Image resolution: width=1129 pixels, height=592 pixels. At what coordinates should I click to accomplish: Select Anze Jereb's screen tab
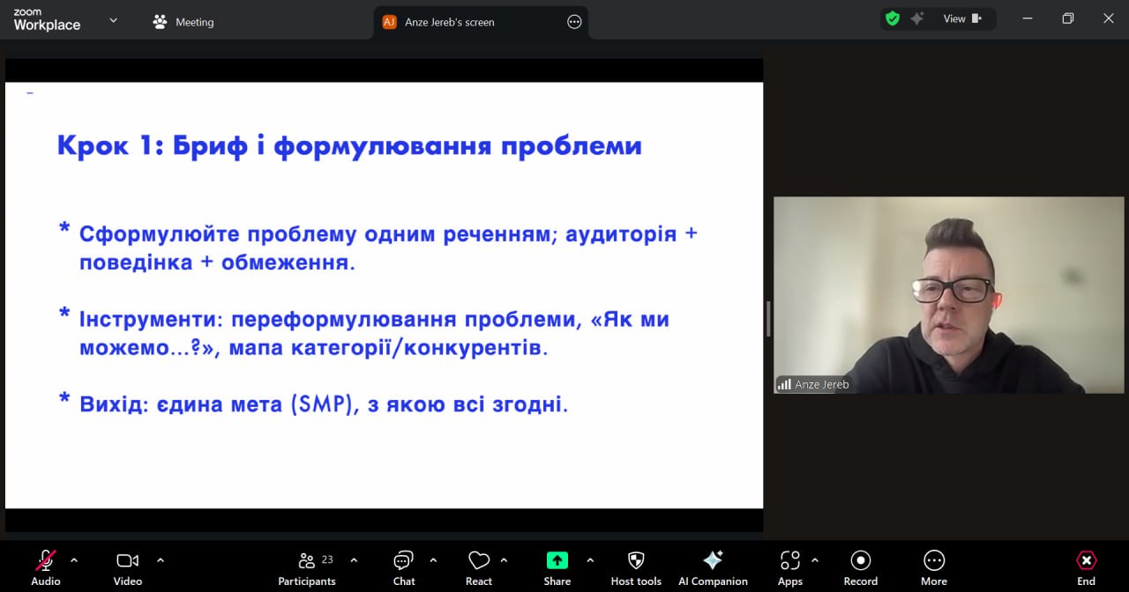[x=449, y=22]
